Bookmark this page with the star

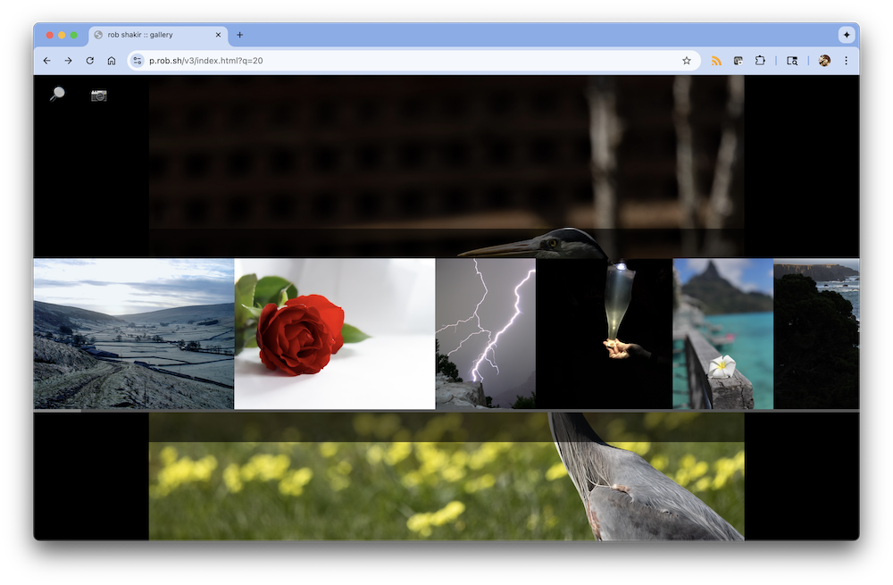pos(686,61)
